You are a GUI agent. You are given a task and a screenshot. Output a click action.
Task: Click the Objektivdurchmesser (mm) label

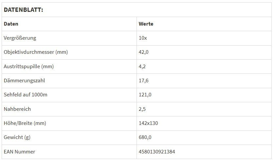tap(36, 52)
